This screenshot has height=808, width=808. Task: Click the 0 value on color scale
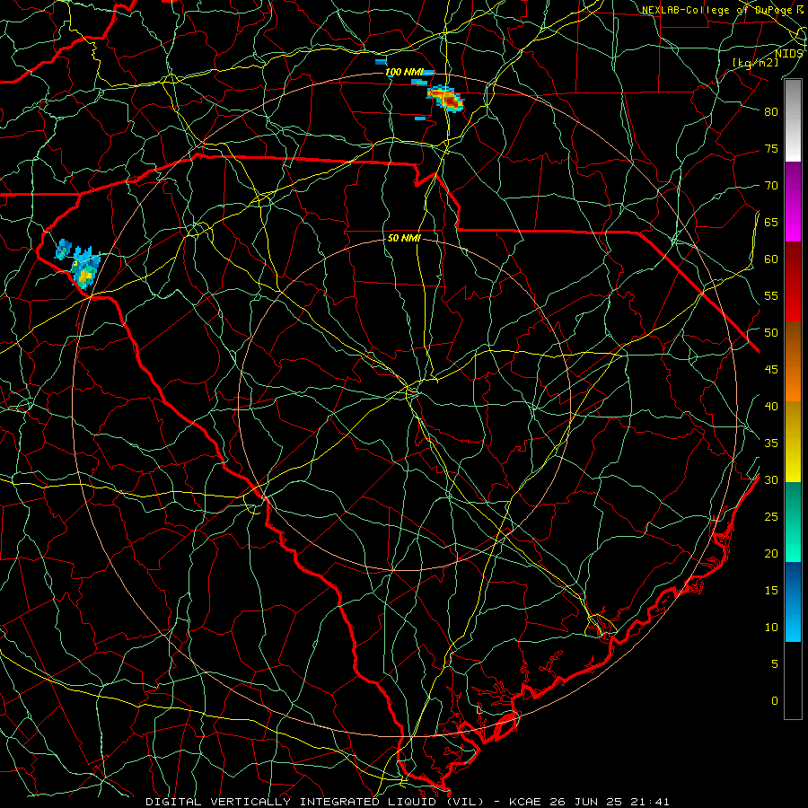coord(775,701)
